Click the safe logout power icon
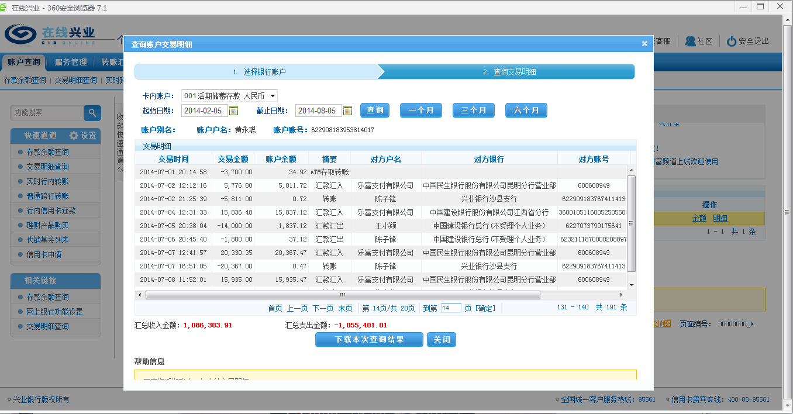The height and width of the screenshot is (414, 793). [x=731, y=42]
